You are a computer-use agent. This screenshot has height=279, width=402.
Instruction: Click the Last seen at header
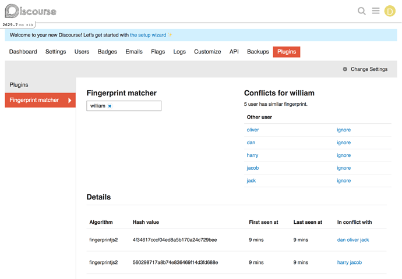click(308, 222)
